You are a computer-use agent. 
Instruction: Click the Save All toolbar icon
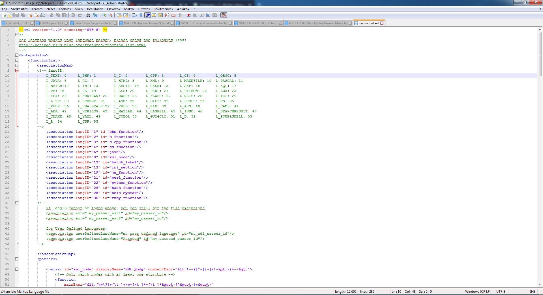(23, 15)
